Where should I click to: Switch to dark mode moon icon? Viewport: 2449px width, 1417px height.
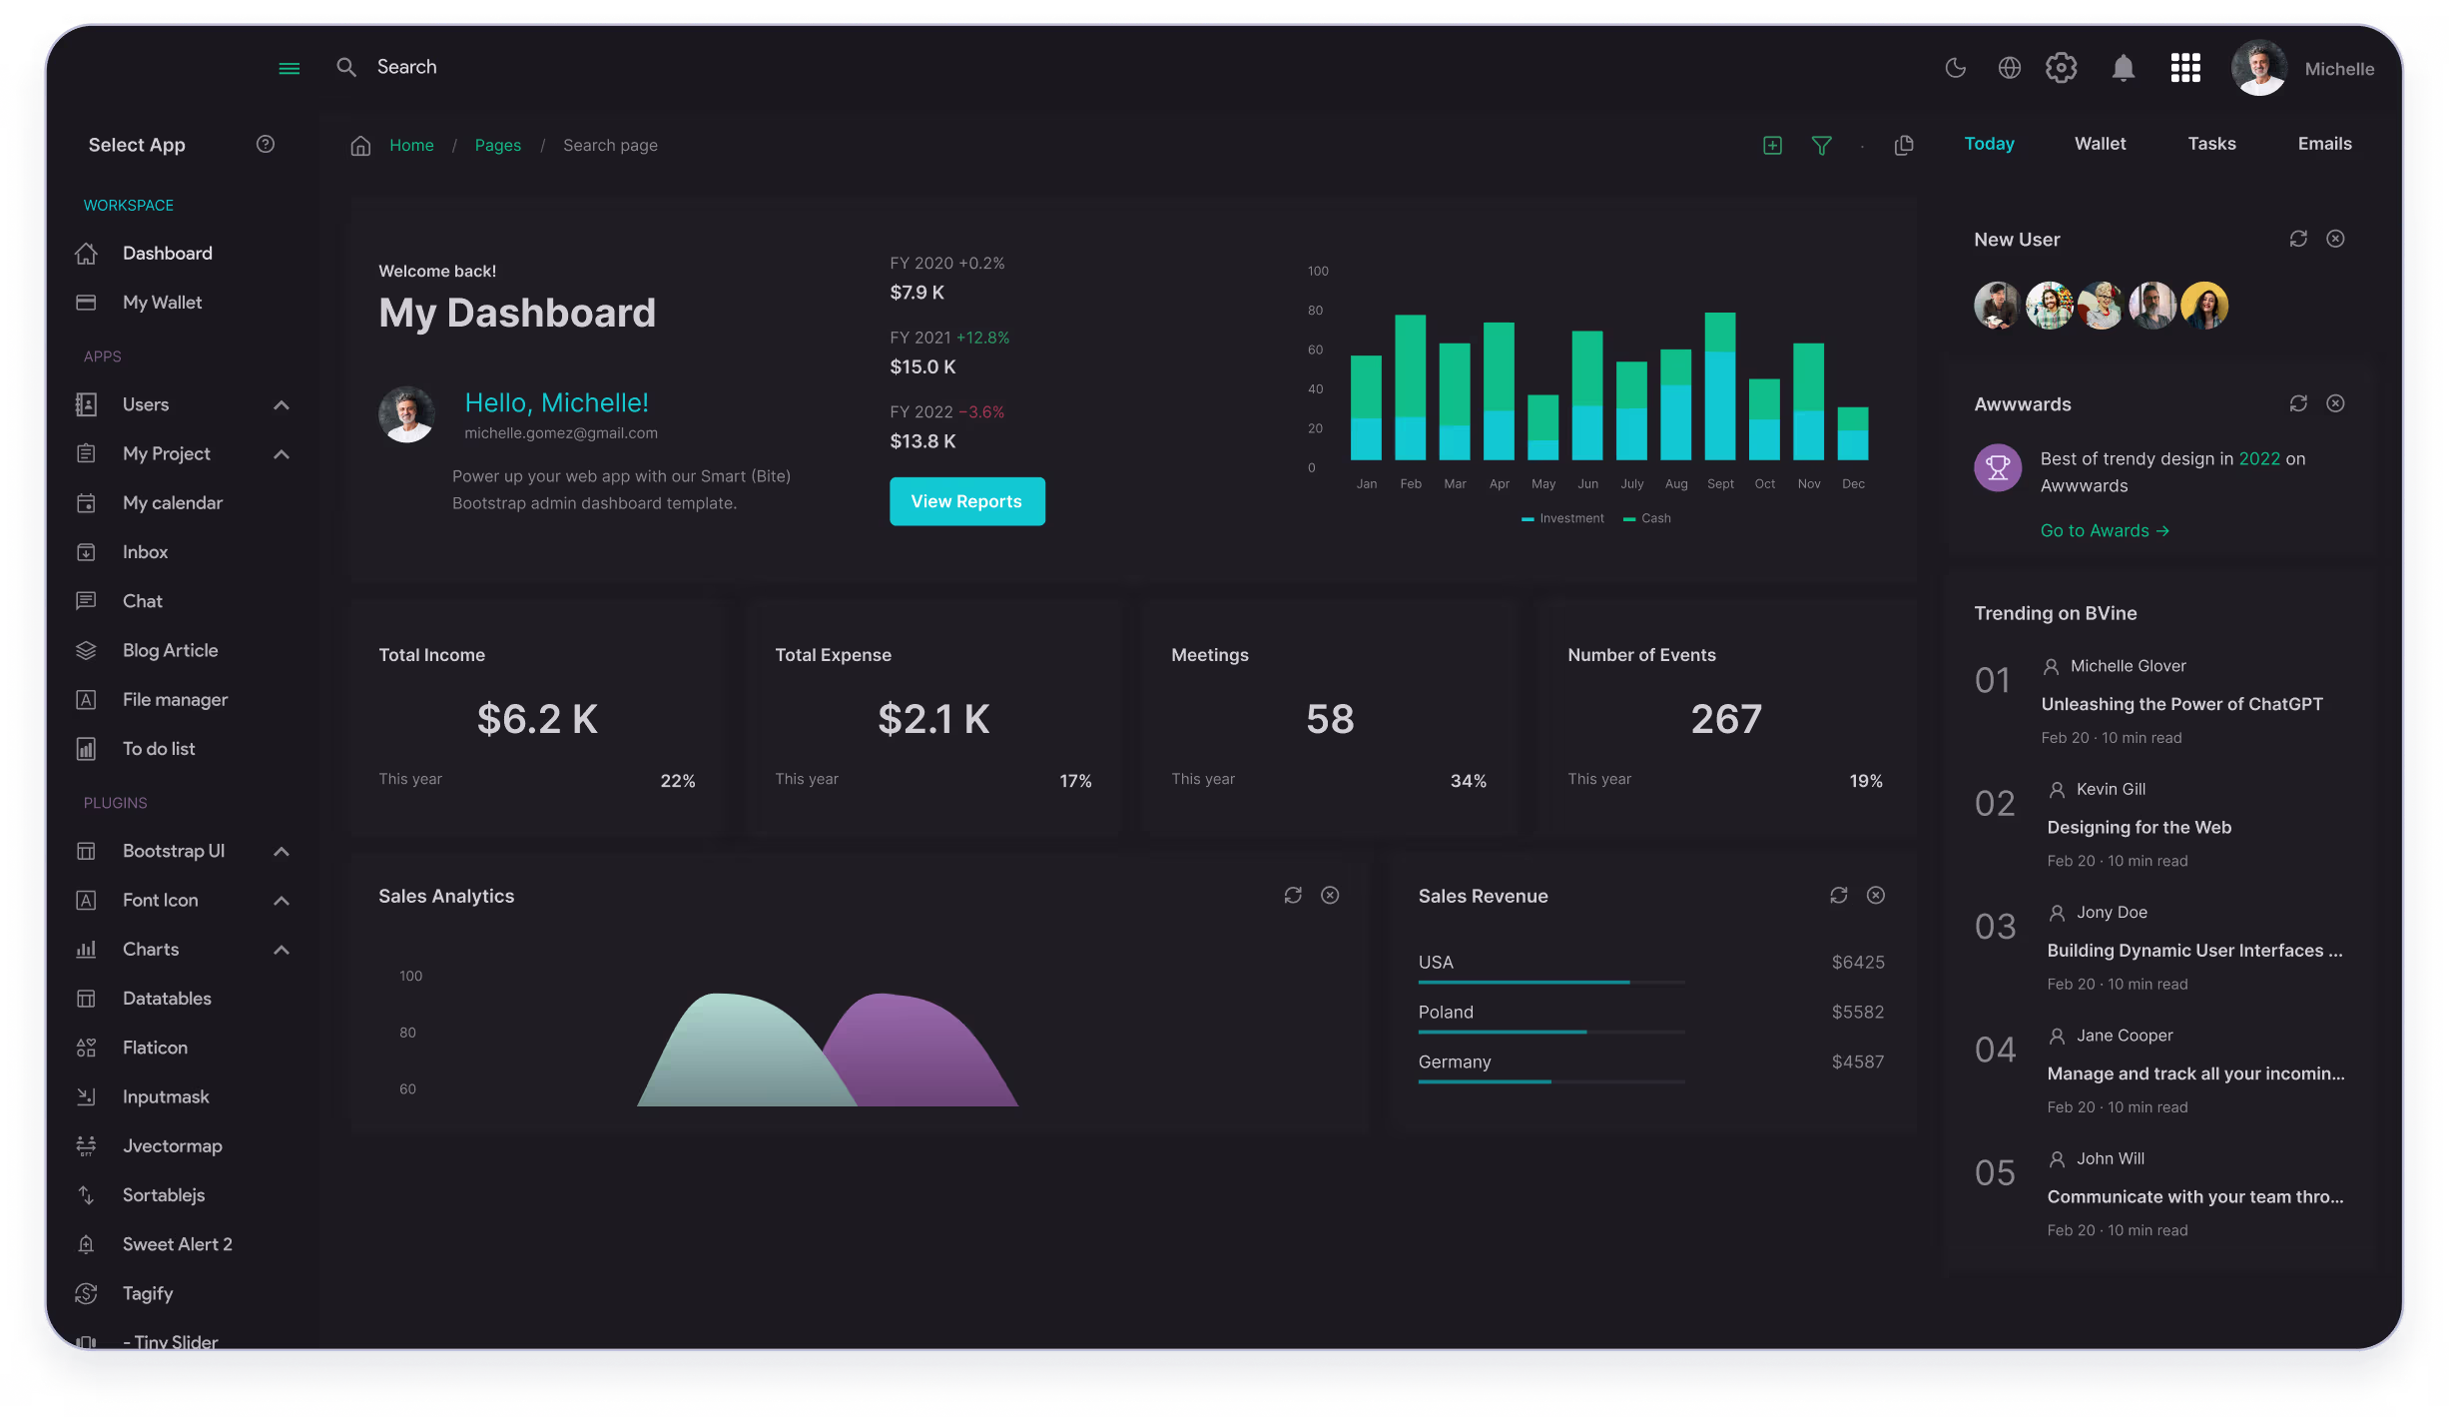1955,68
